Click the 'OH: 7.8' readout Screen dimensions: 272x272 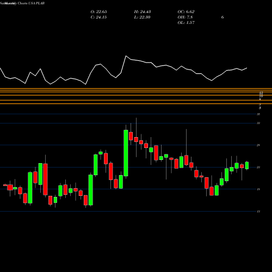coord(185,17)
